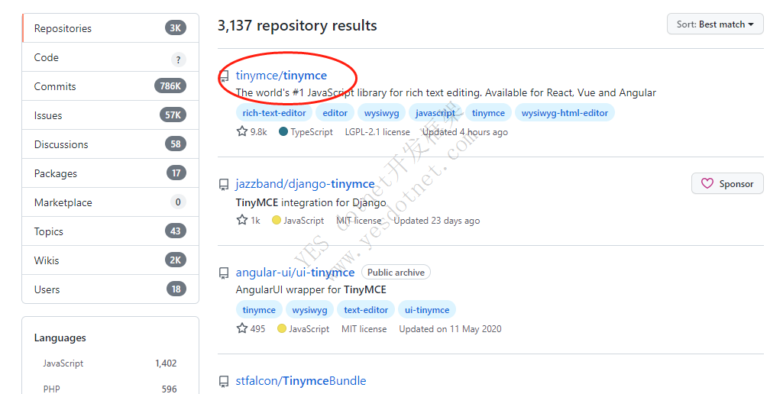The image size is (783, 394).
Task: Click repo icon beside jazzband/django-tinymce
Action: 225,185
